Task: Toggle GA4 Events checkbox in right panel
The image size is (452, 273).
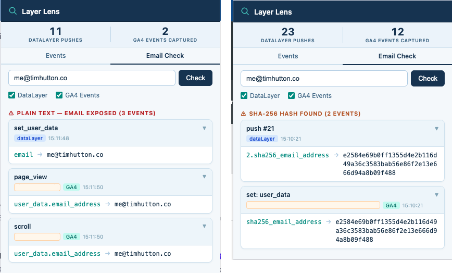Action: 291,96
